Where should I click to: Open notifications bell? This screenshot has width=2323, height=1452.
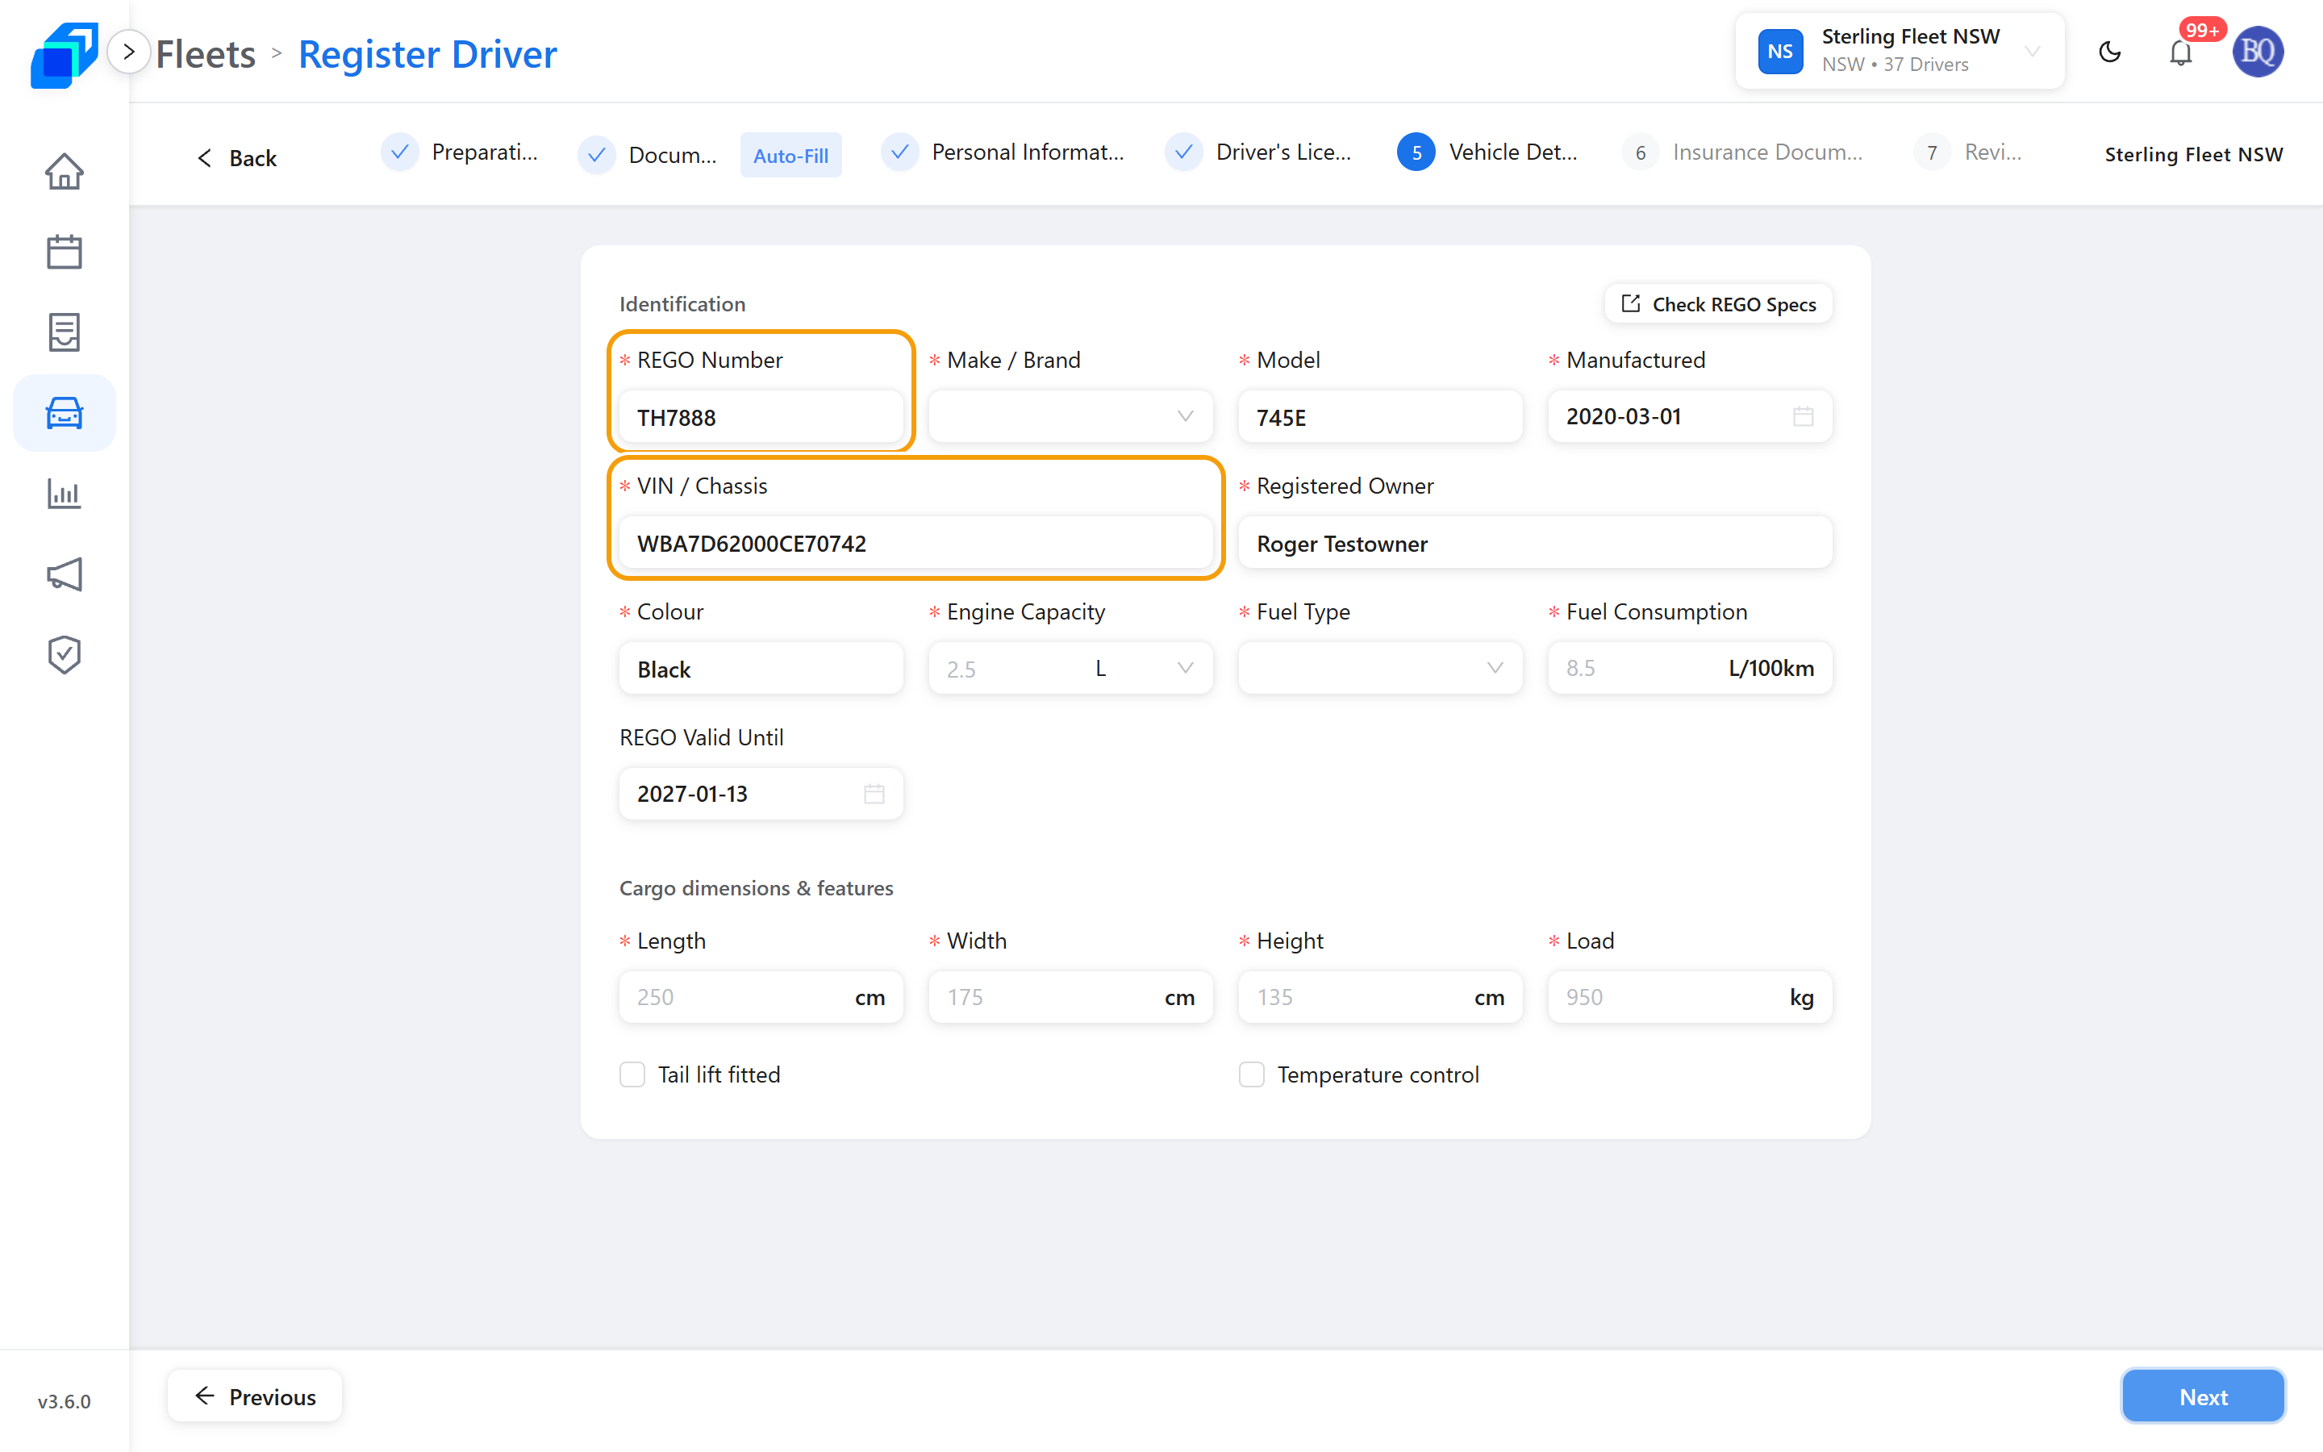coord(2181,52)
